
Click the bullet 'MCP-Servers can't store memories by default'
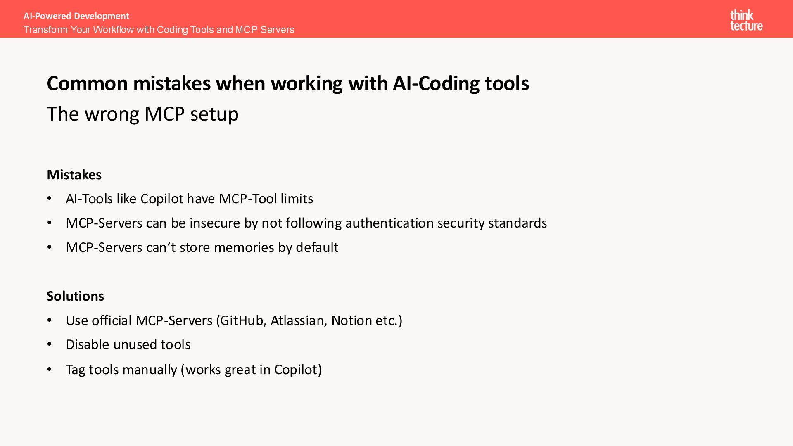[202, 247]
